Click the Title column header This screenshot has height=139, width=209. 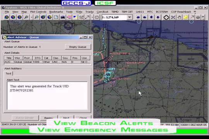(x=9, y=58)
